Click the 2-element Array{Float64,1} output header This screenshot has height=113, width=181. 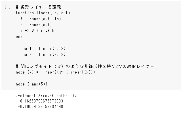pos(46,96)
